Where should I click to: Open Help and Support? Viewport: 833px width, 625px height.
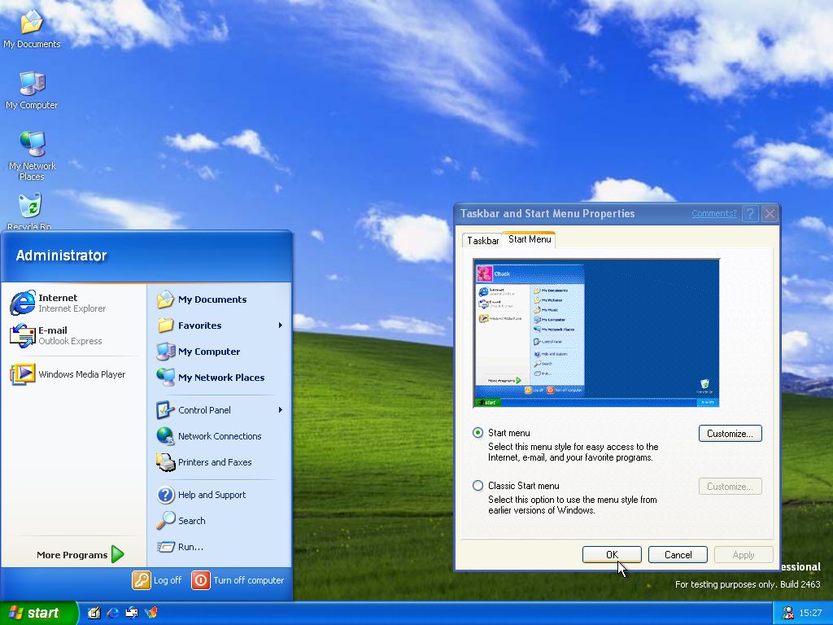tap(211, 495)
